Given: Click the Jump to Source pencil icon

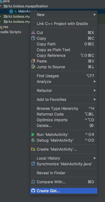Looking at the screenshot, I should (x=33, y=67).
